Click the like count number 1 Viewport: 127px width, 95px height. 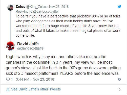tap(12, 79)
